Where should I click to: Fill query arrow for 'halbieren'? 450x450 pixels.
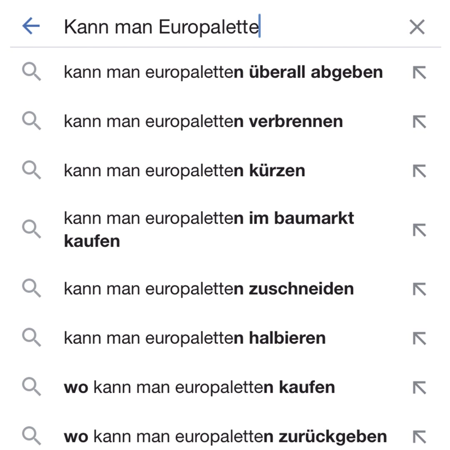[419, 338]
